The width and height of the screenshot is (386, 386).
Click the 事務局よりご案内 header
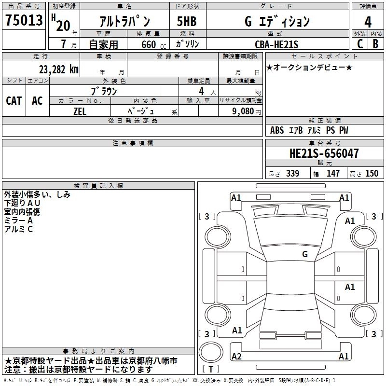(98, 351)
